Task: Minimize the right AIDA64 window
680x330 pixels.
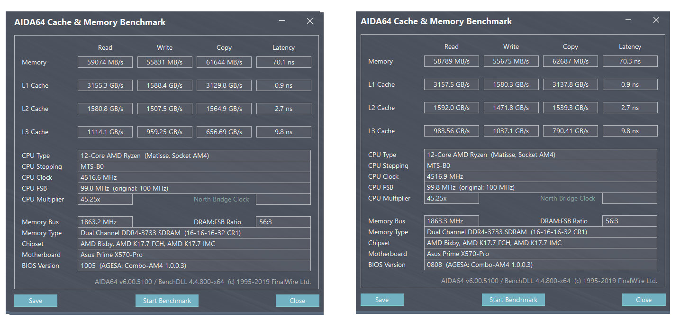Action: tap(628, 20)
